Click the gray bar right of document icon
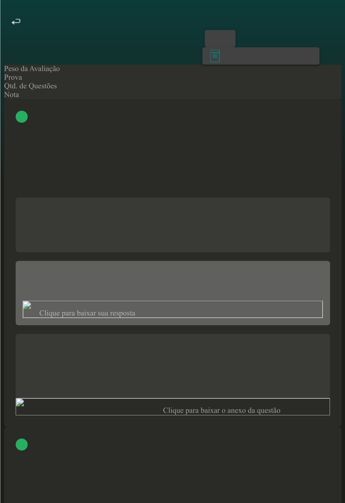Screen dimensions: 345x503 (269, 56)
